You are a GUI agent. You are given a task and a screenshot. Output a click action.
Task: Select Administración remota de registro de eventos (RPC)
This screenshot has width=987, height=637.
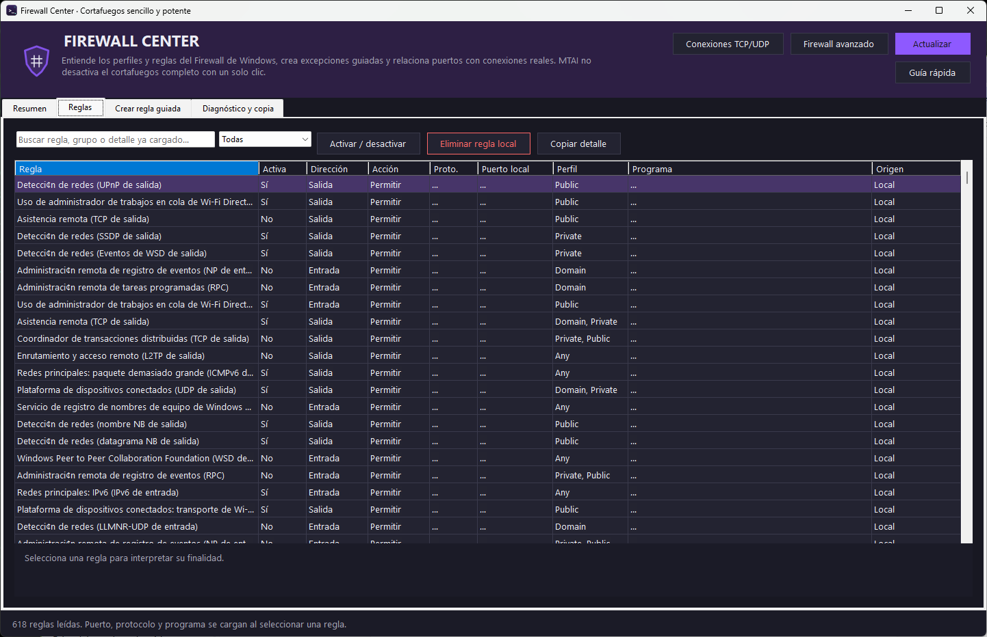click(x=487, y=475)
